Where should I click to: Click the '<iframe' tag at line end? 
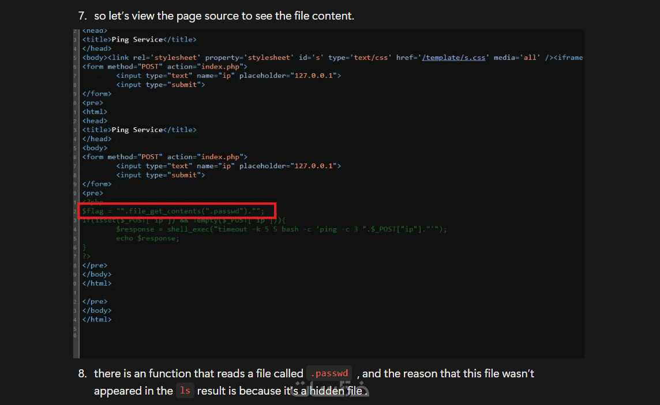[568, 58]
